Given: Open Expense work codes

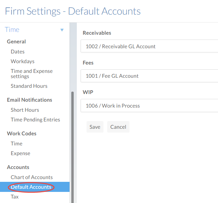Looking at the screenshot, I should coord(20,153).
